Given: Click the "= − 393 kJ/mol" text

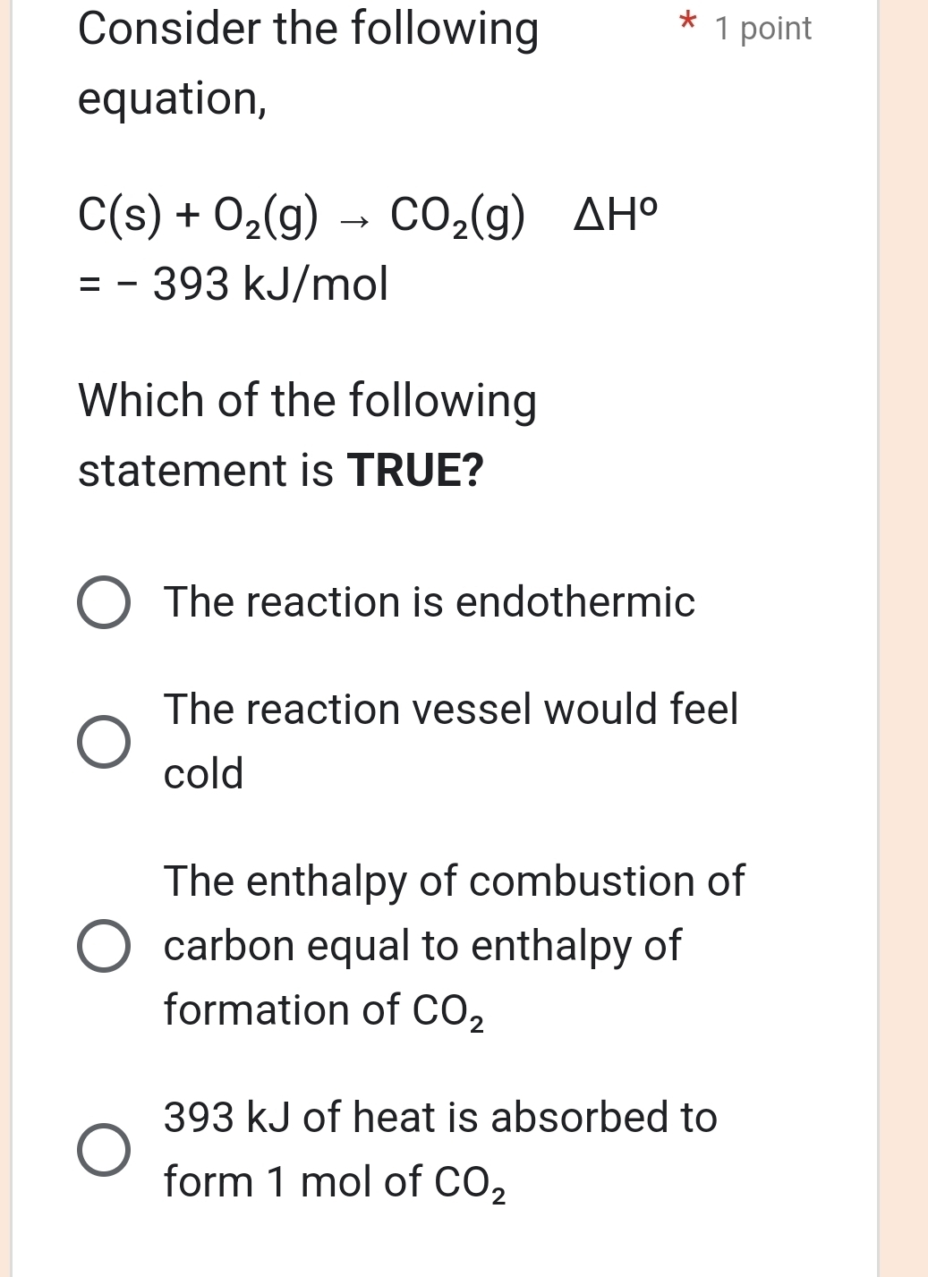Looking at the screenshot, I should coord(233,284).
